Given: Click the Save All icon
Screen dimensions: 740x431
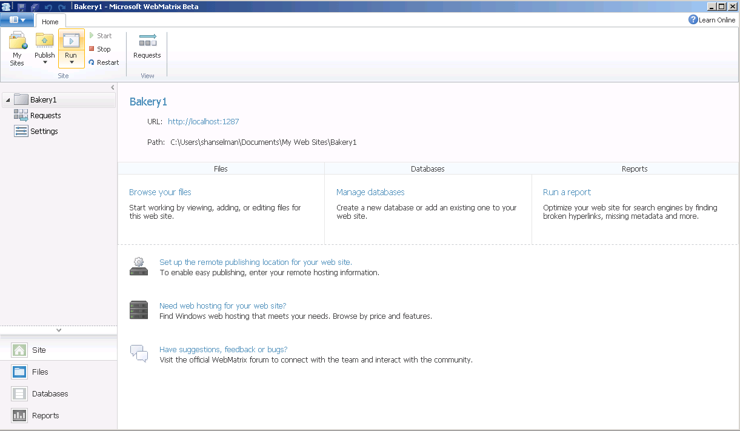Looking at the screenshot, I should click(x=35, y=7).
